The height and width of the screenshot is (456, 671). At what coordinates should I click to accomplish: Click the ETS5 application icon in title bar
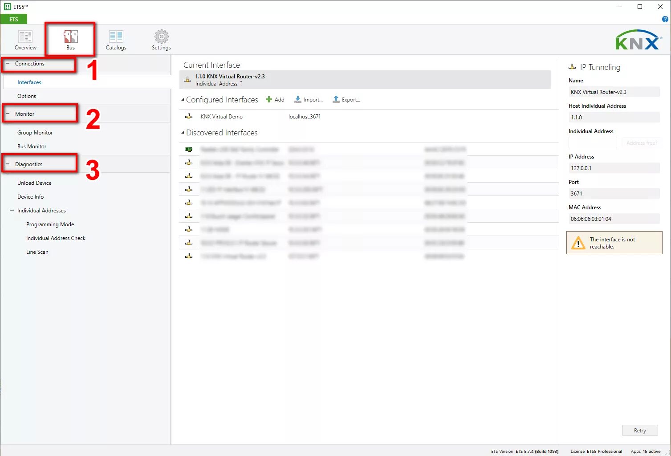[x=7, y=7]
